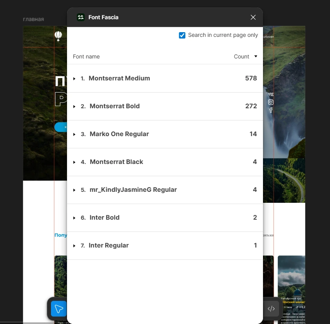Expand the Montserrat Medium row
The image size is (330, 324).
click(74, 78)
